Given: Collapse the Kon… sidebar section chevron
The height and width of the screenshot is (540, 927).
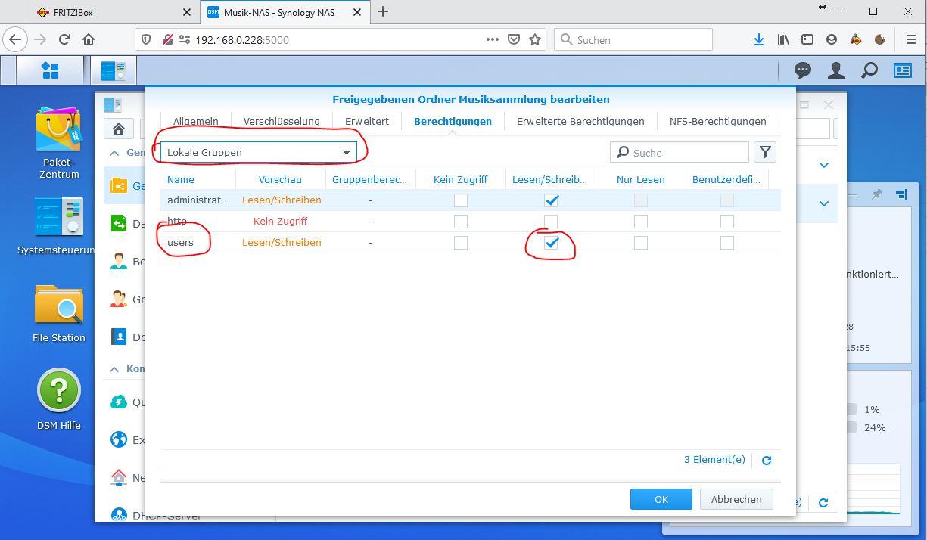Looking at the screenshot, I should 115,369.
